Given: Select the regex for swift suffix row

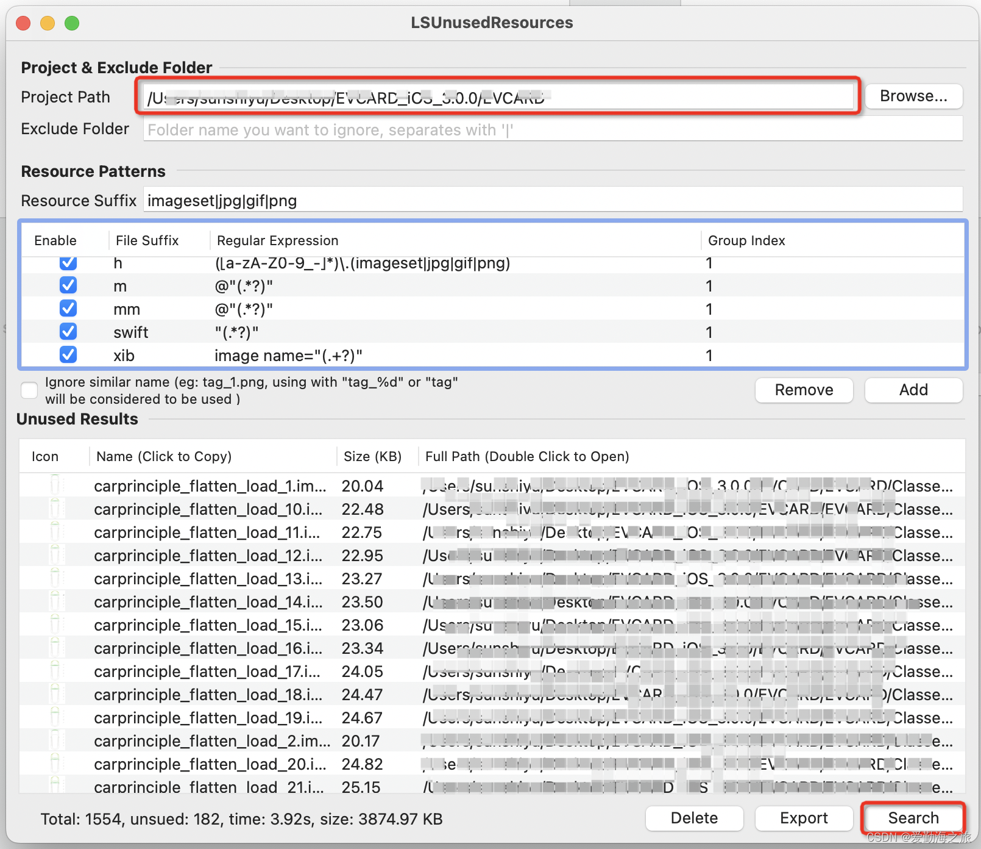Looking at the screenshot, I should click(236, 332).
